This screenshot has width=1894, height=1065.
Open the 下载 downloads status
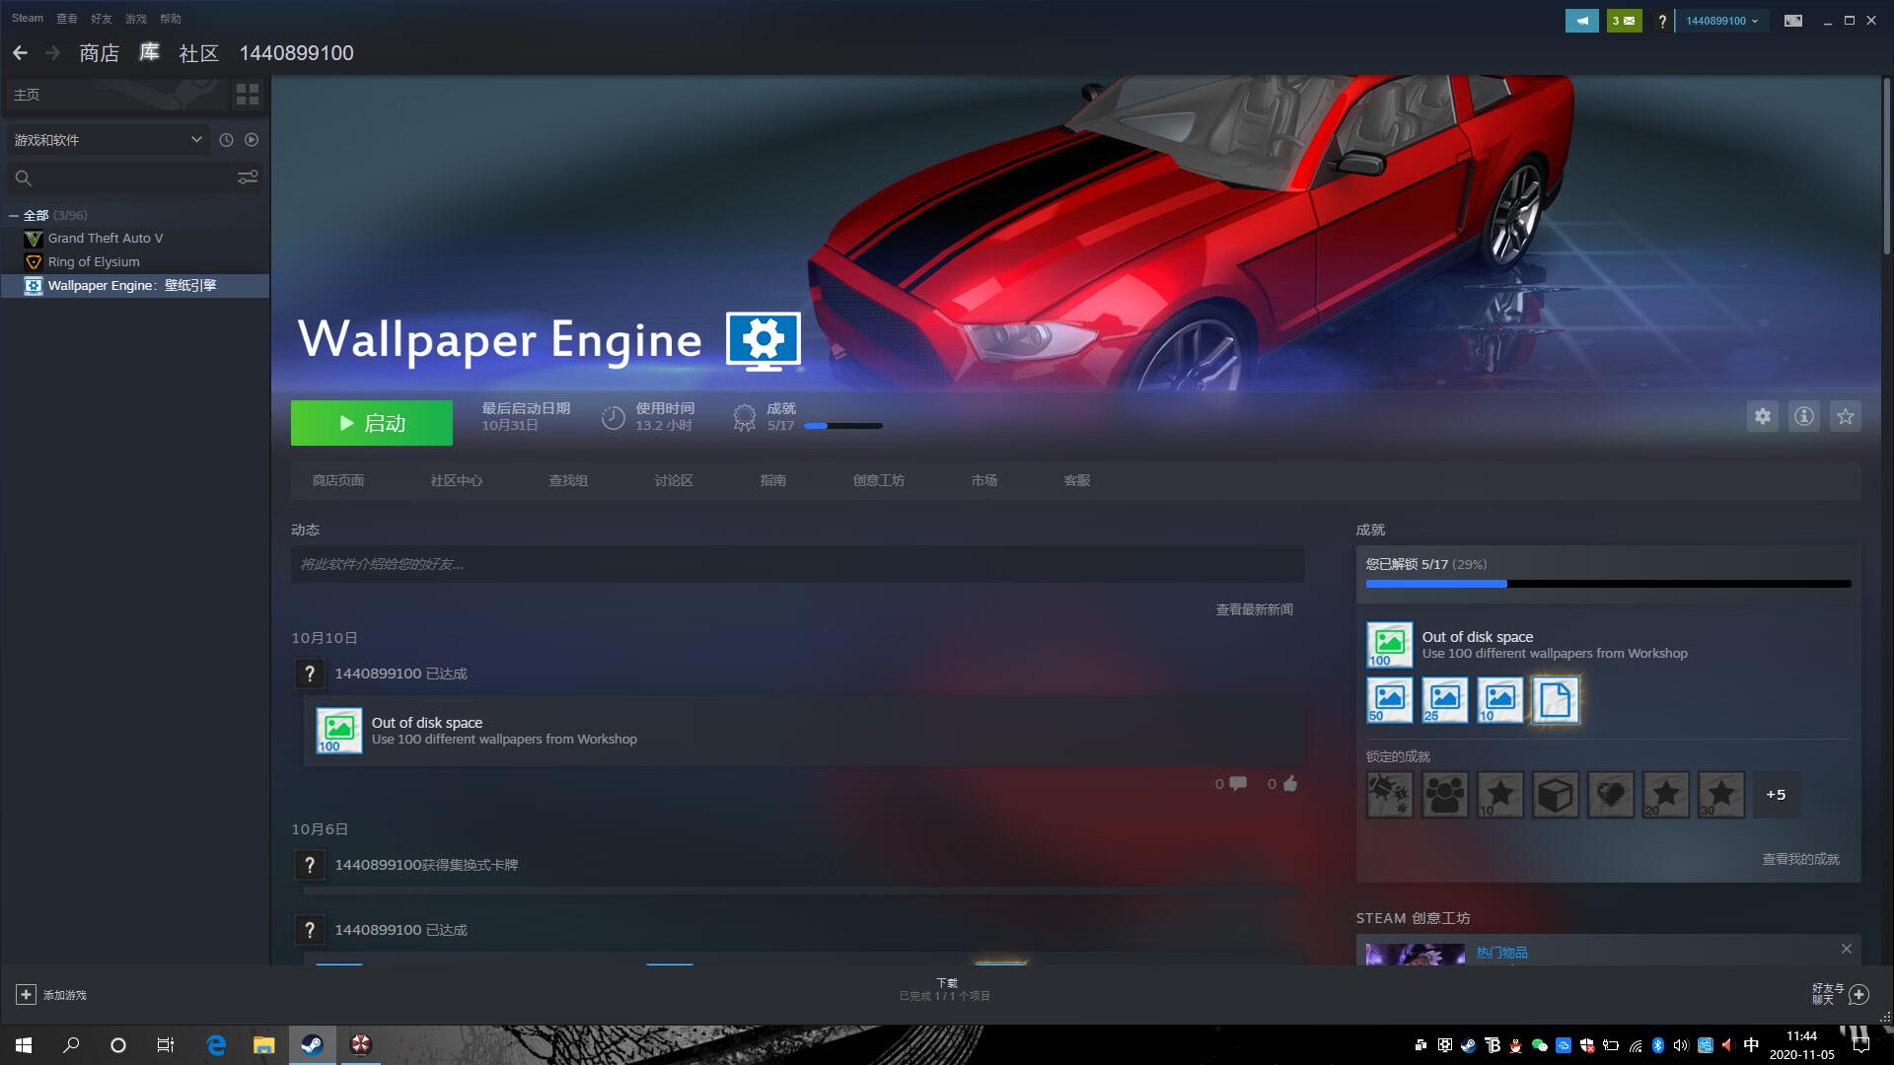945,990
